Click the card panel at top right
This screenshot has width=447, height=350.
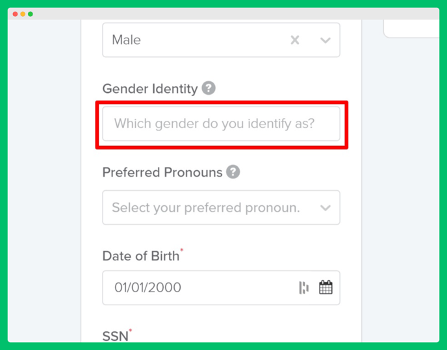(x=411, y=29)
